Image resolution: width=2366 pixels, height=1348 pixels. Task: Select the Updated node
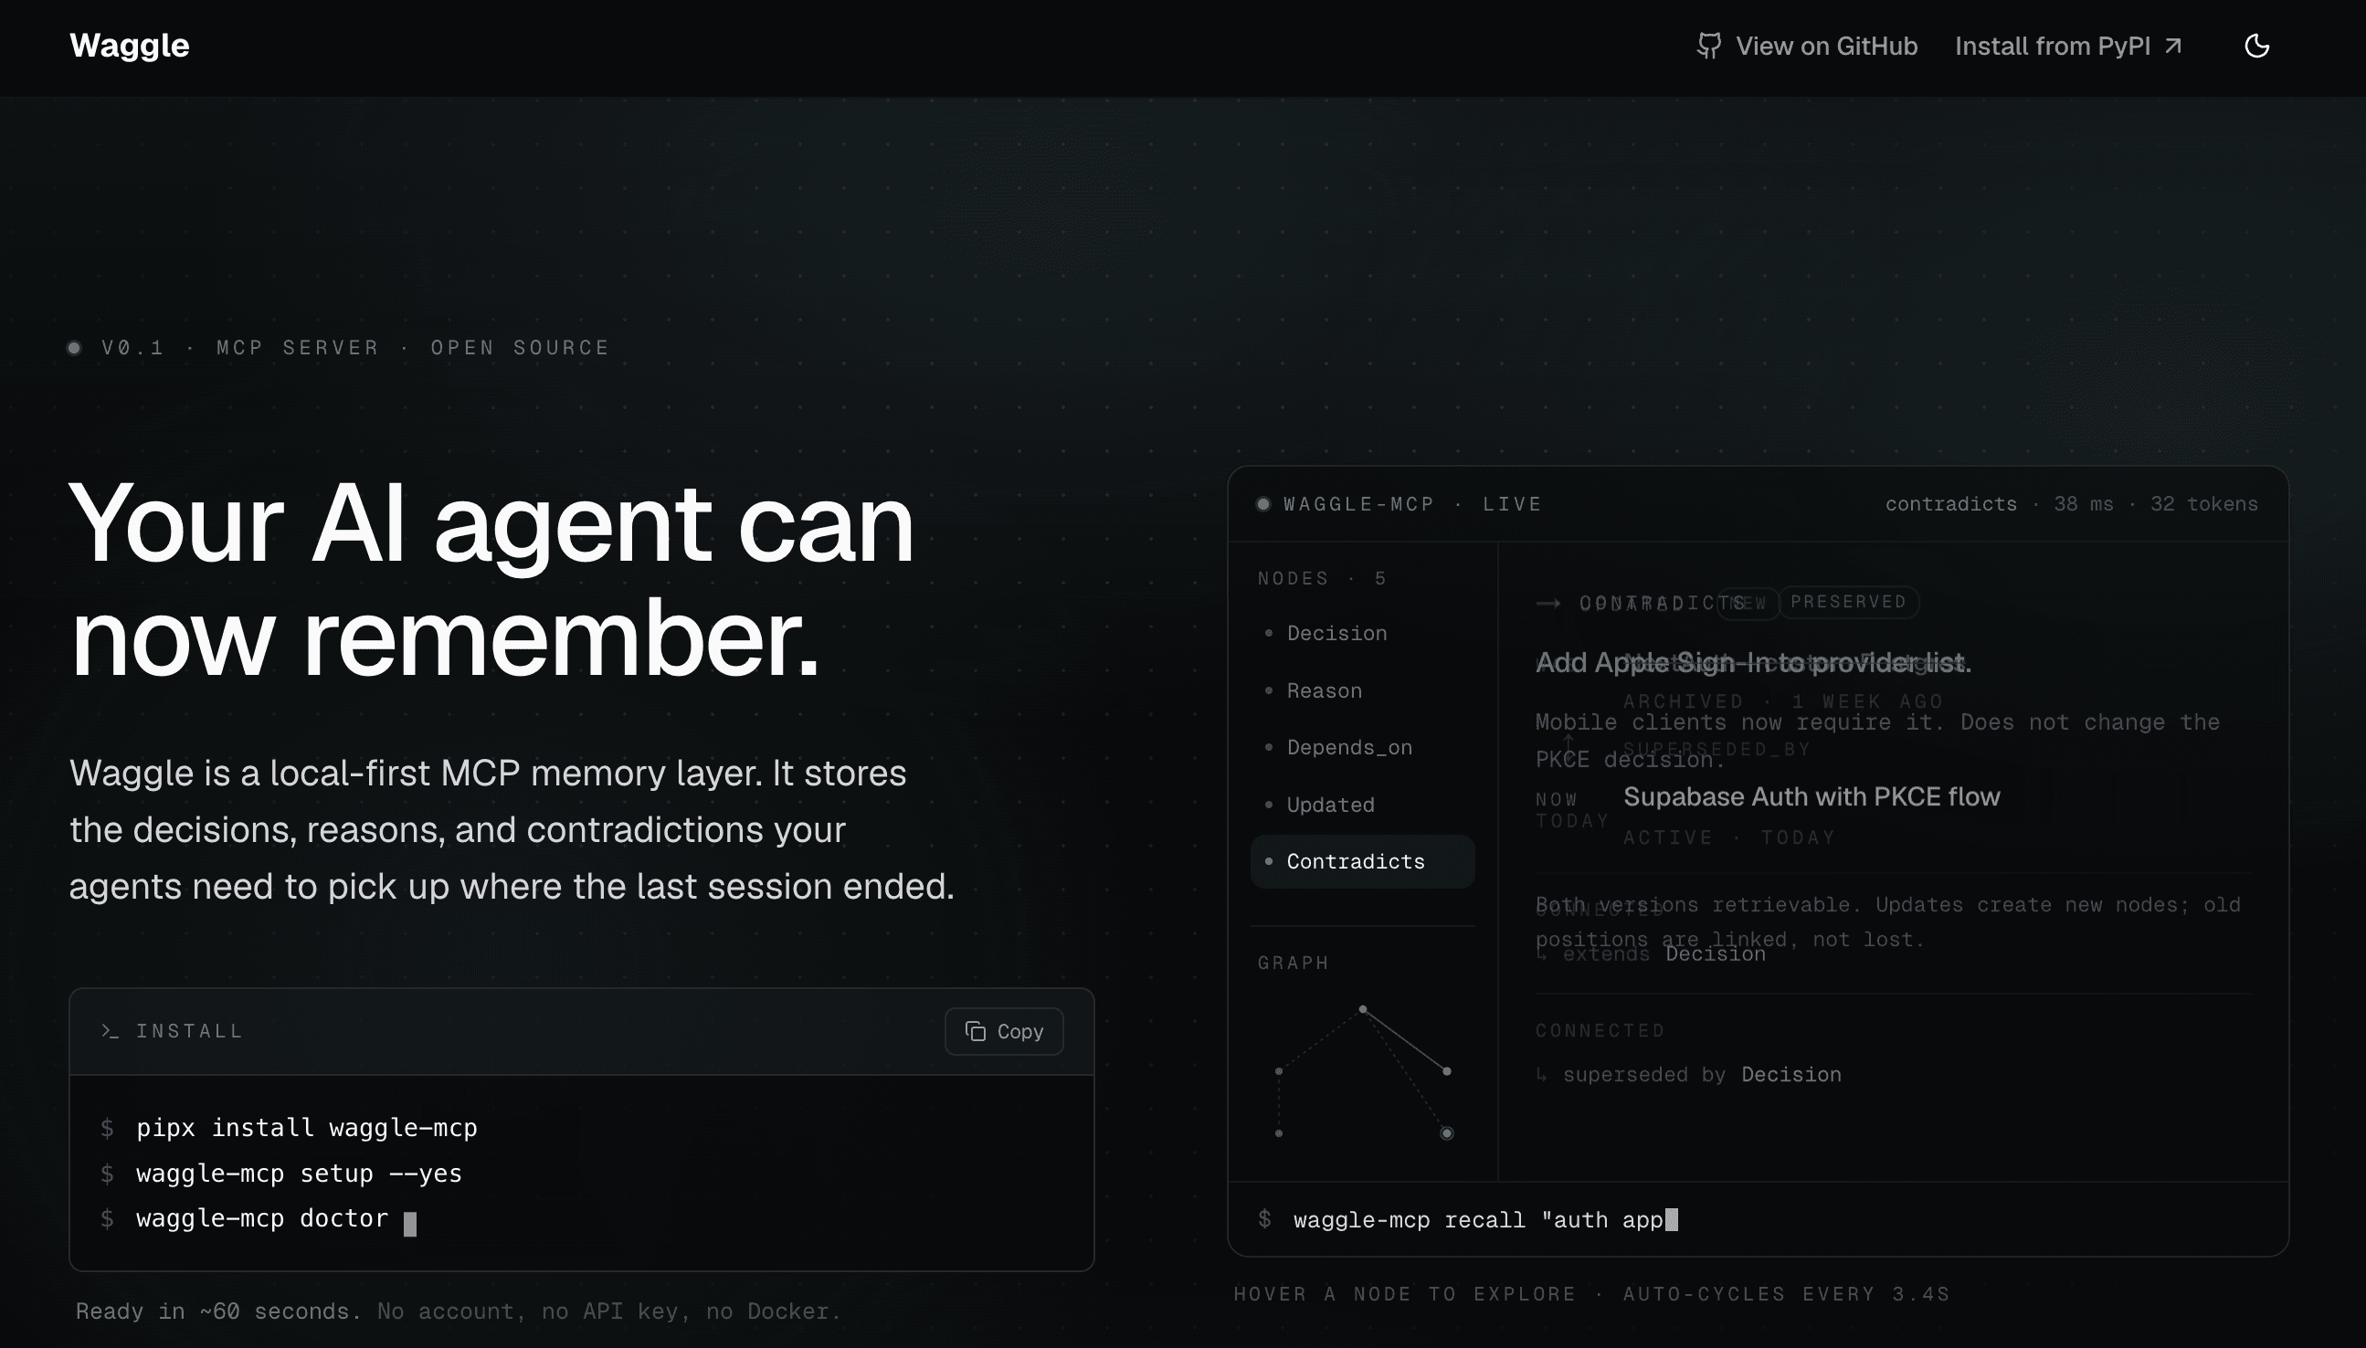[x=1362, y=805]
